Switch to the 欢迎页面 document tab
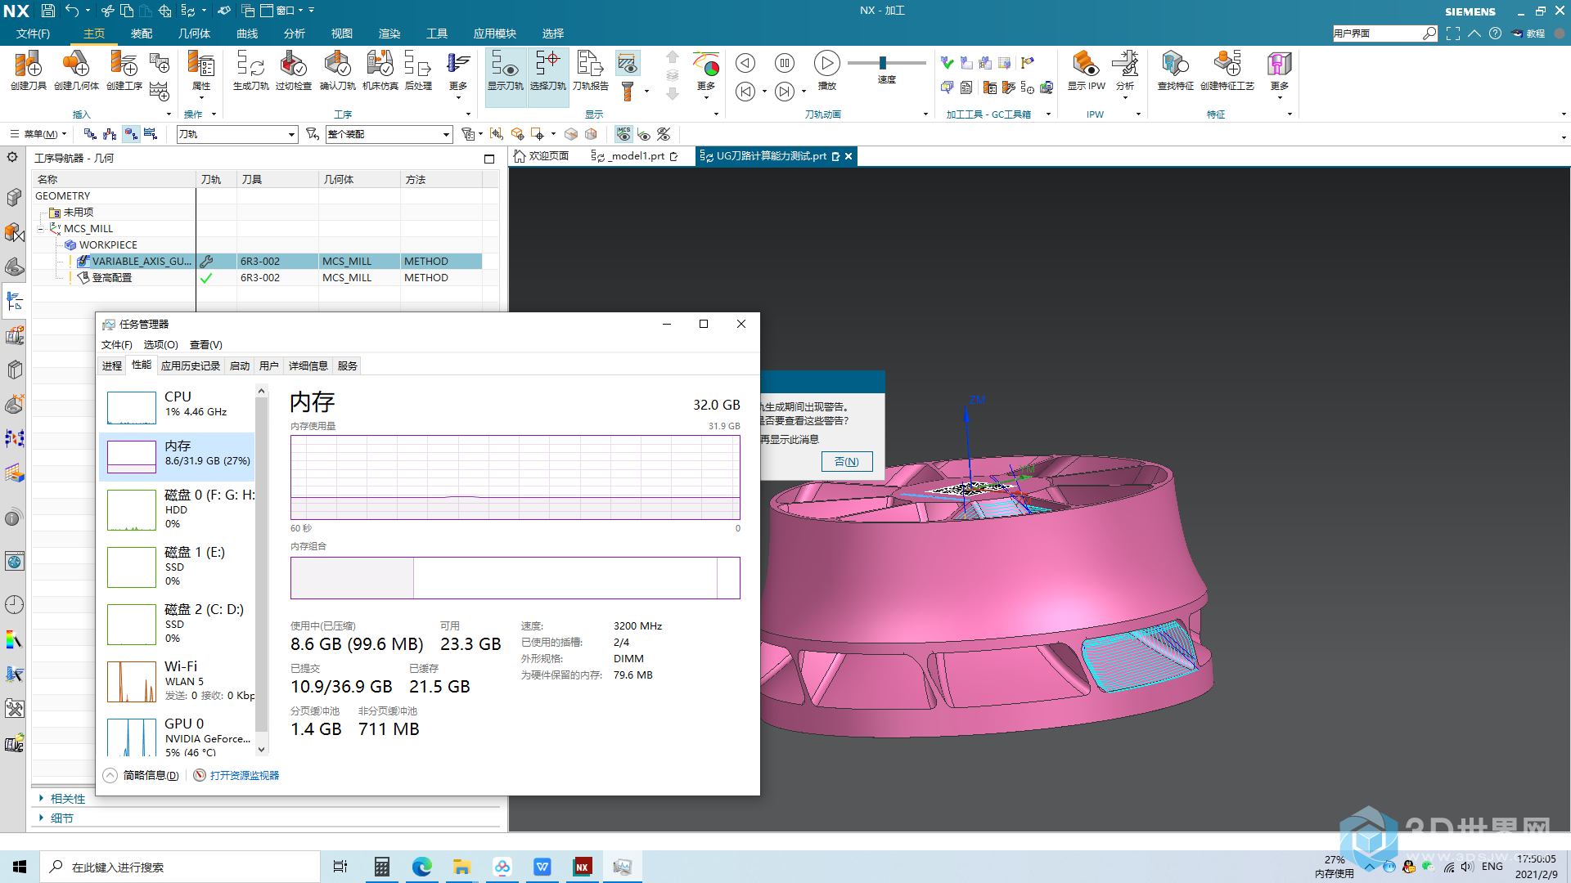 point(541,156)
